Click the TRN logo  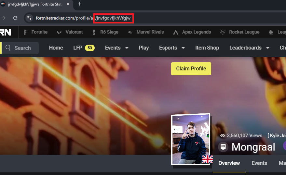coord(6,32)
